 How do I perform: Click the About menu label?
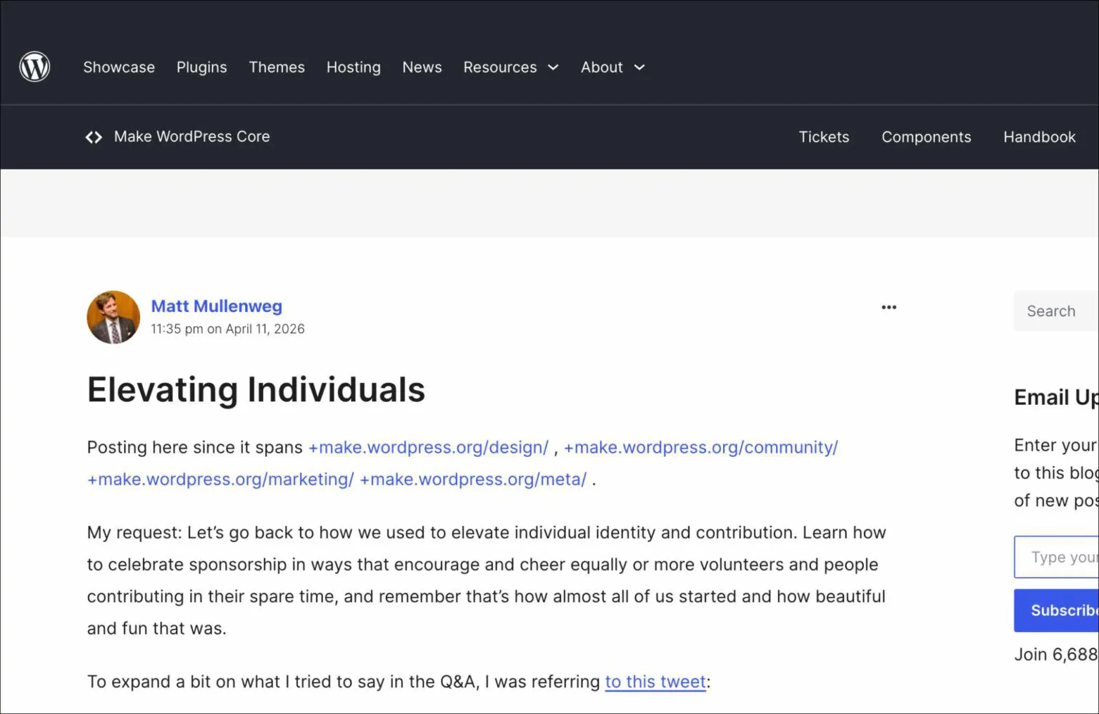click(x=602, y=67)
